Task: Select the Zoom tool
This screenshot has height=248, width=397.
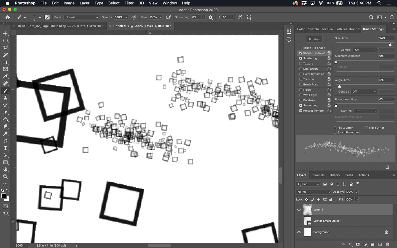Action: coord(6,177)
